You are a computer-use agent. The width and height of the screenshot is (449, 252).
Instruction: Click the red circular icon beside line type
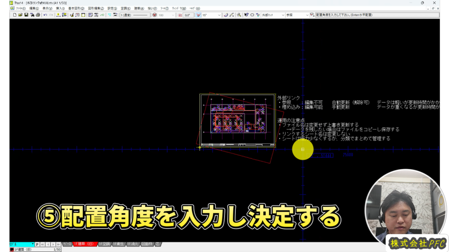[x=154, y=15]
